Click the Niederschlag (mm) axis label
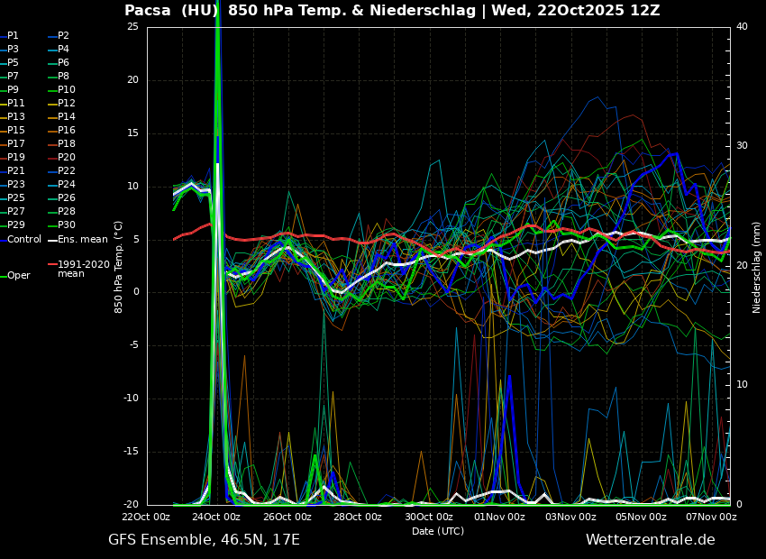 click(x=757, y=267)
